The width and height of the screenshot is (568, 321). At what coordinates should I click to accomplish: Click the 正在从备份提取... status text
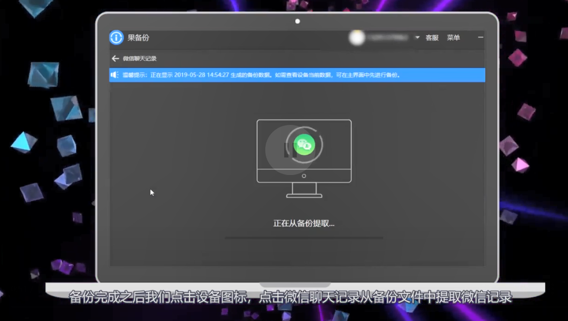[304, 223]
